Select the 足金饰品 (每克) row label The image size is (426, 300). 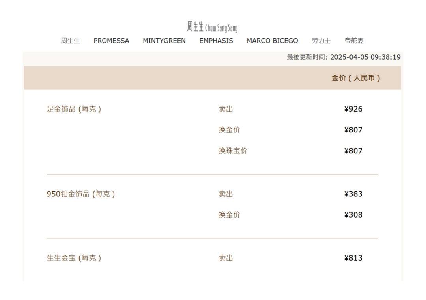tap(74, 109)
